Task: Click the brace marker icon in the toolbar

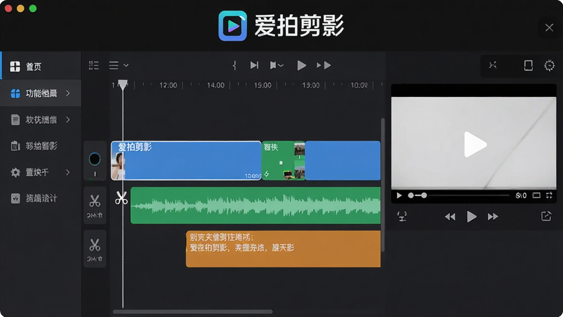Action: pyautogui.click(x=234, y=65)
